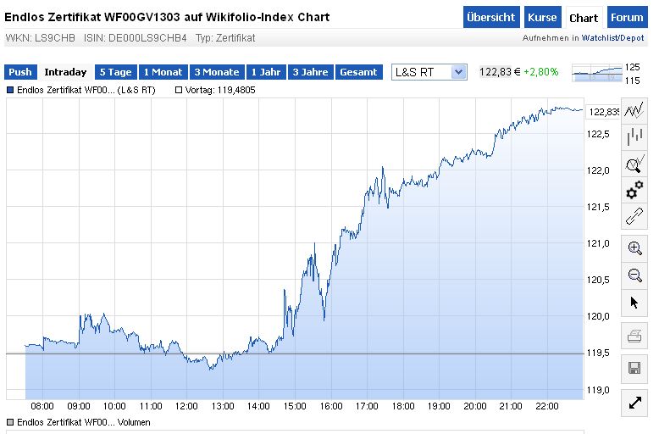Select the 5 Tage time range
Viewport: 659px width, 434px height.
[x=115, y=72]
